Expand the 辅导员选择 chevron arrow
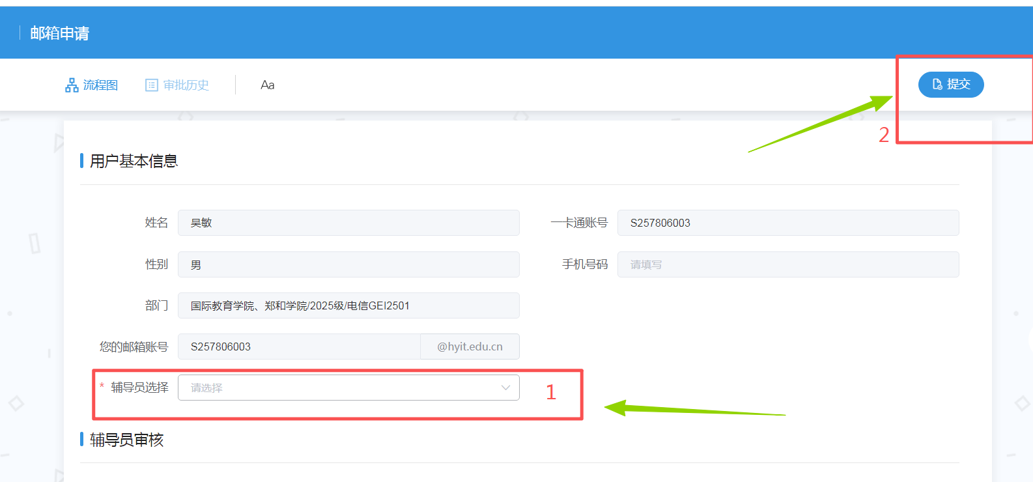Image resolution: width=1033 pixels, height=482 pixels. (505, 388)
